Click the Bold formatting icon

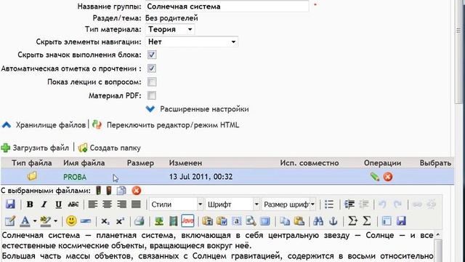click(x=30, y=205)
